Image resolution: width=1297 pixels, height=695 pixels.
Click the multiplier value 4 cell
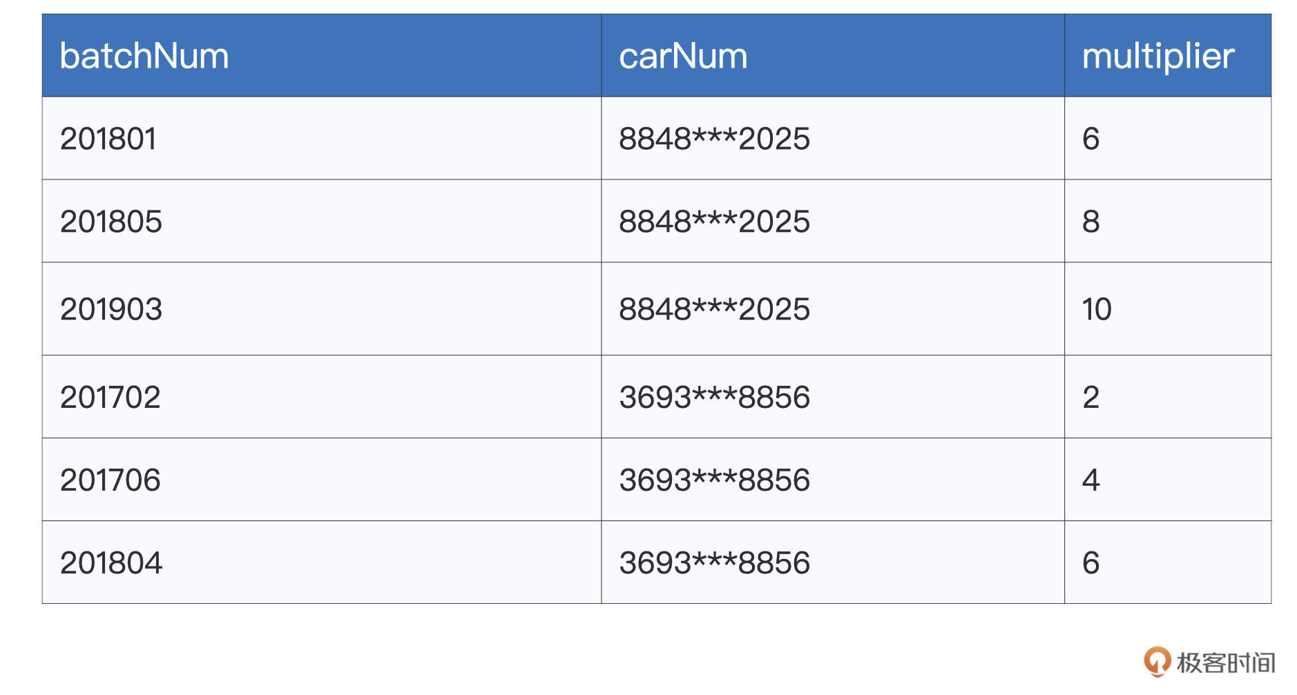pos(1091,480)
